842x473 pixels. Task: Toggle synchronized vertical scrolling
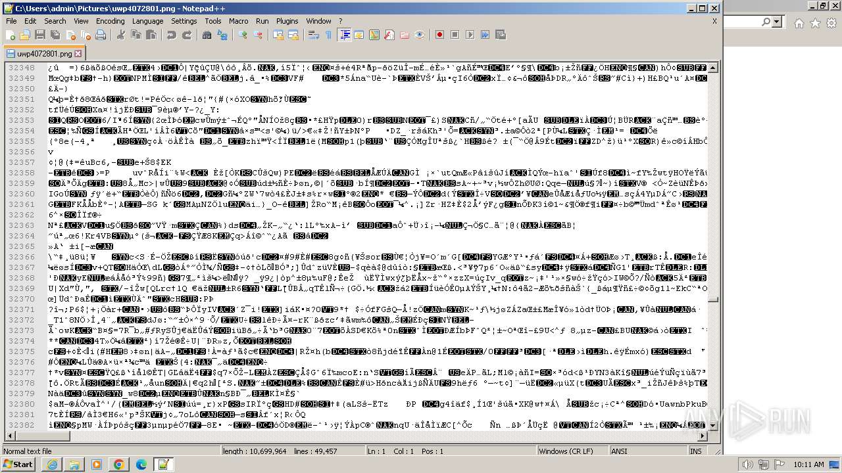tap(278, 35)
